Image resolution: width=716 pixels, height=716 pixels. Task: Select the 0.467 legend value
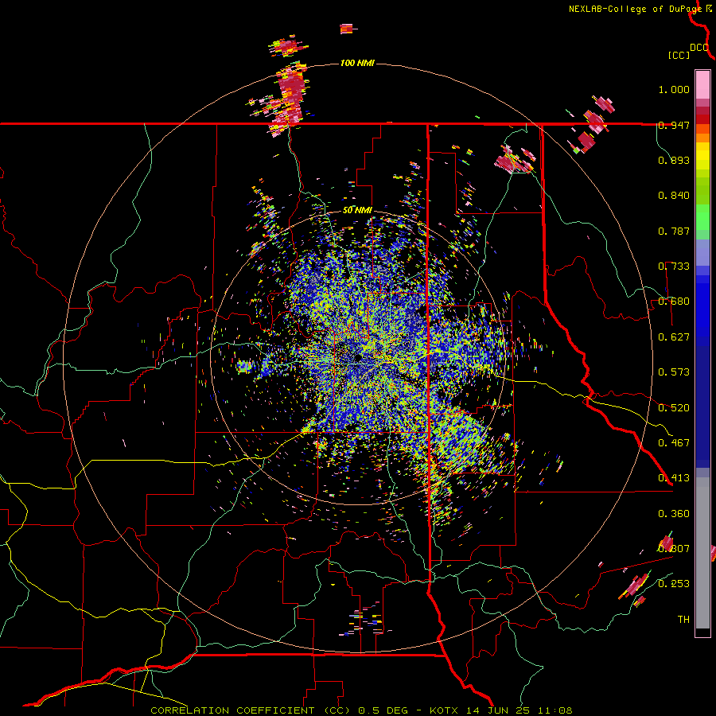(674, 442)
